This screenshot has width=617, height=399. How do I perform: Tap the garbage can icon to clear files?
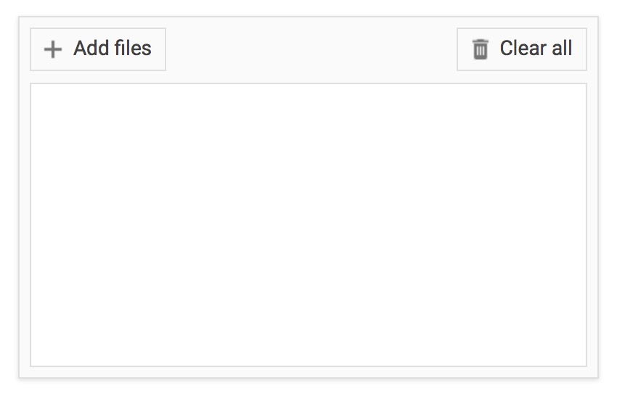pyautogui.click(x=480, y=49)
